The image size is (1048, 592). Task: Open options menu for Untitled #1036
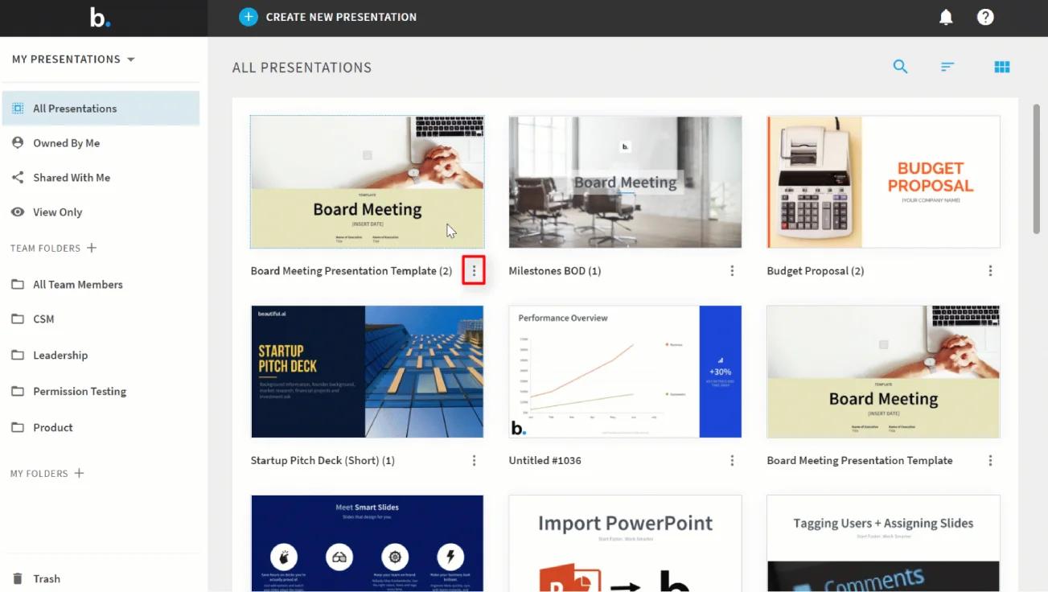click(x=732, y=461)
